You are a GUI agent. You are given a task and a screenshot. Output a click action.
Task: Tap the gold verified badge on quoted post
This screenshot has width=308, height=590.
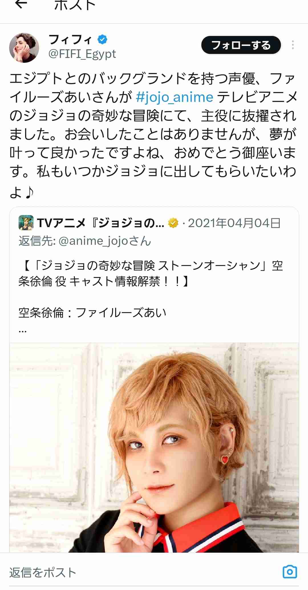click(173, 223)
